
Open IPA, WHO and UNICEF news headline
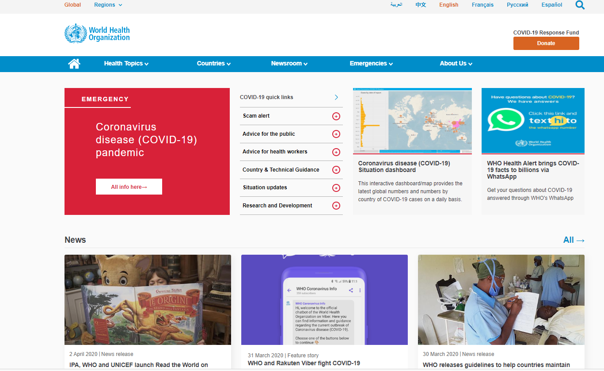[139, 365]
